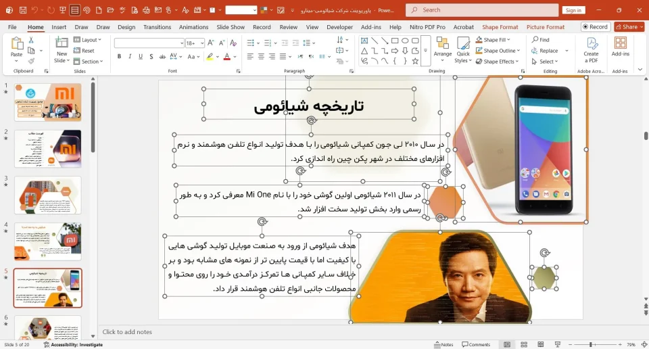
Task: Toggle underline on selected text
Action: point(141,56)
